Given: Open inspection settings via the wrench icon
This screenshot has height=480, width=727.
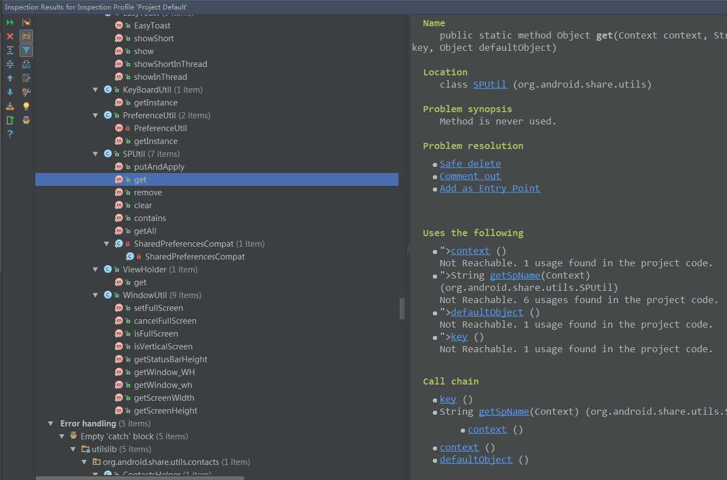Looking at the screenshot, I should [x=26, y=92].
